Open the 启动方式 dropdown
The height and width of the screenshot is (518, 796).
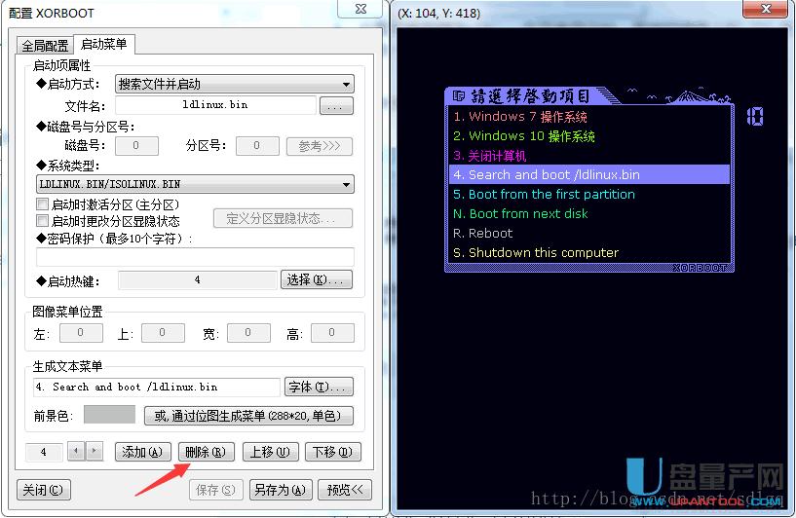[x=235, y=84]
